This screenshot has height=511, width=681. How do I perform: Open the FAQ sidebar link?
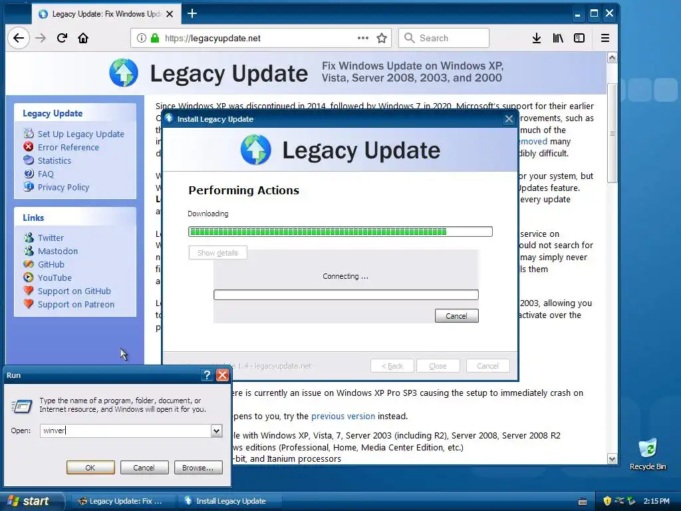pyautogui.click(x=46, y=174)
